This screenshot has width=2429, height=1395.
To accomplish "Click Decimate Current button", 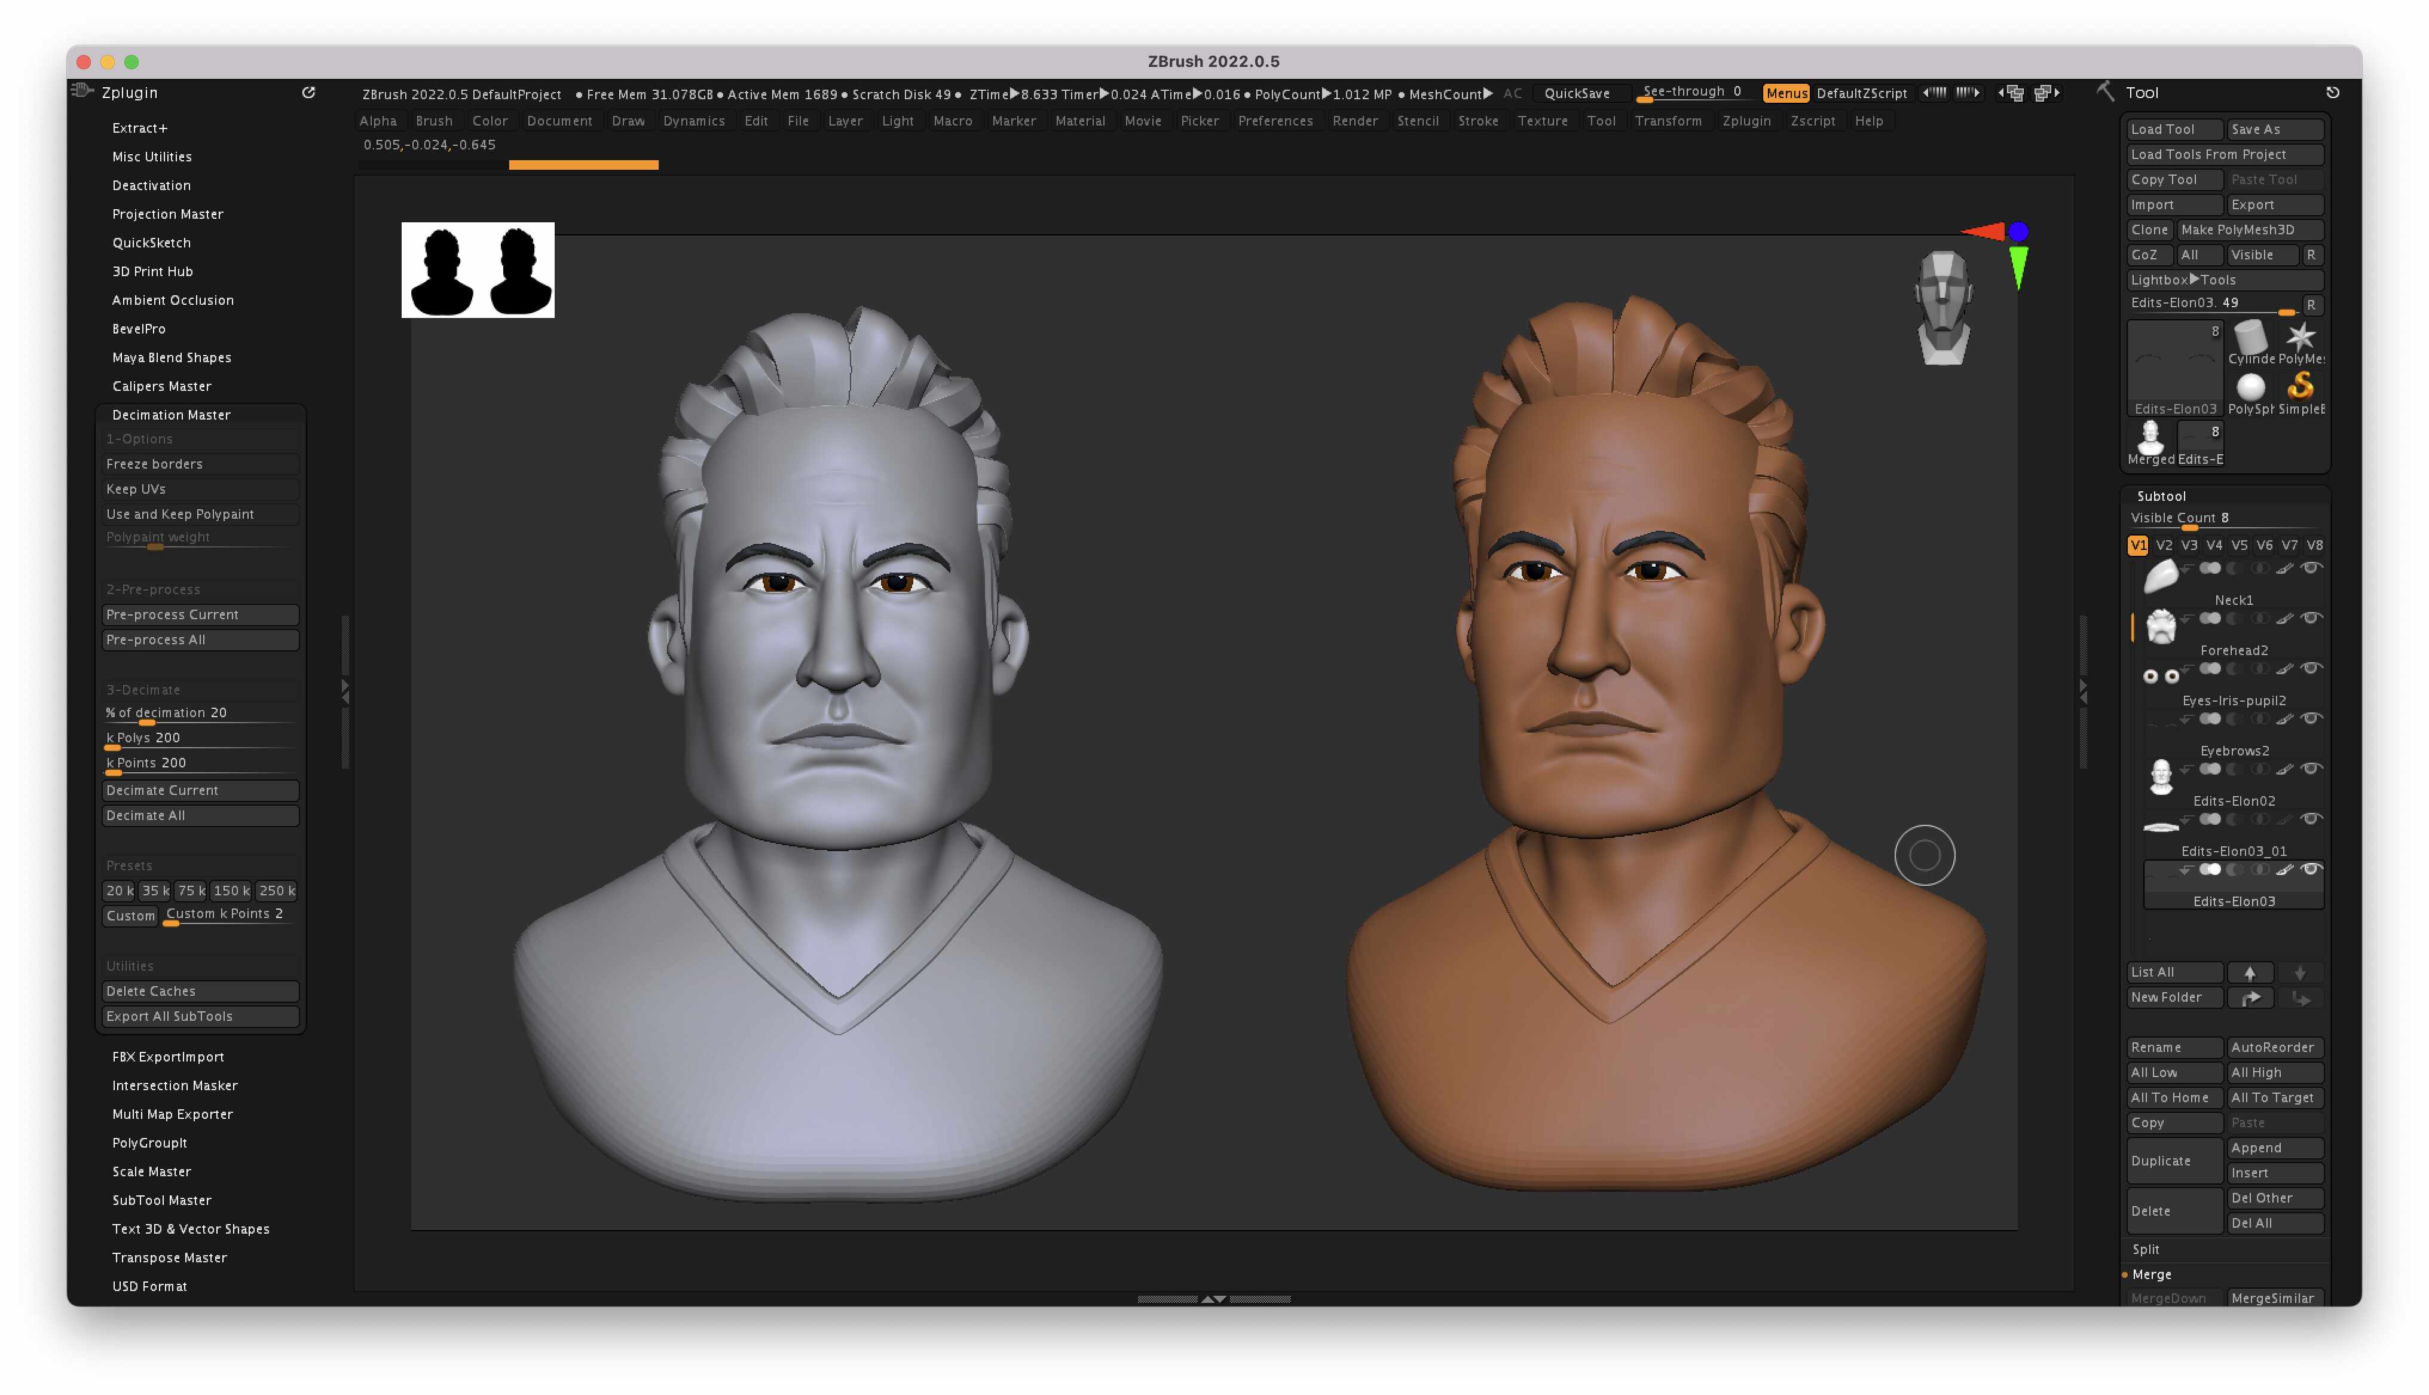I will pos(200,790).
